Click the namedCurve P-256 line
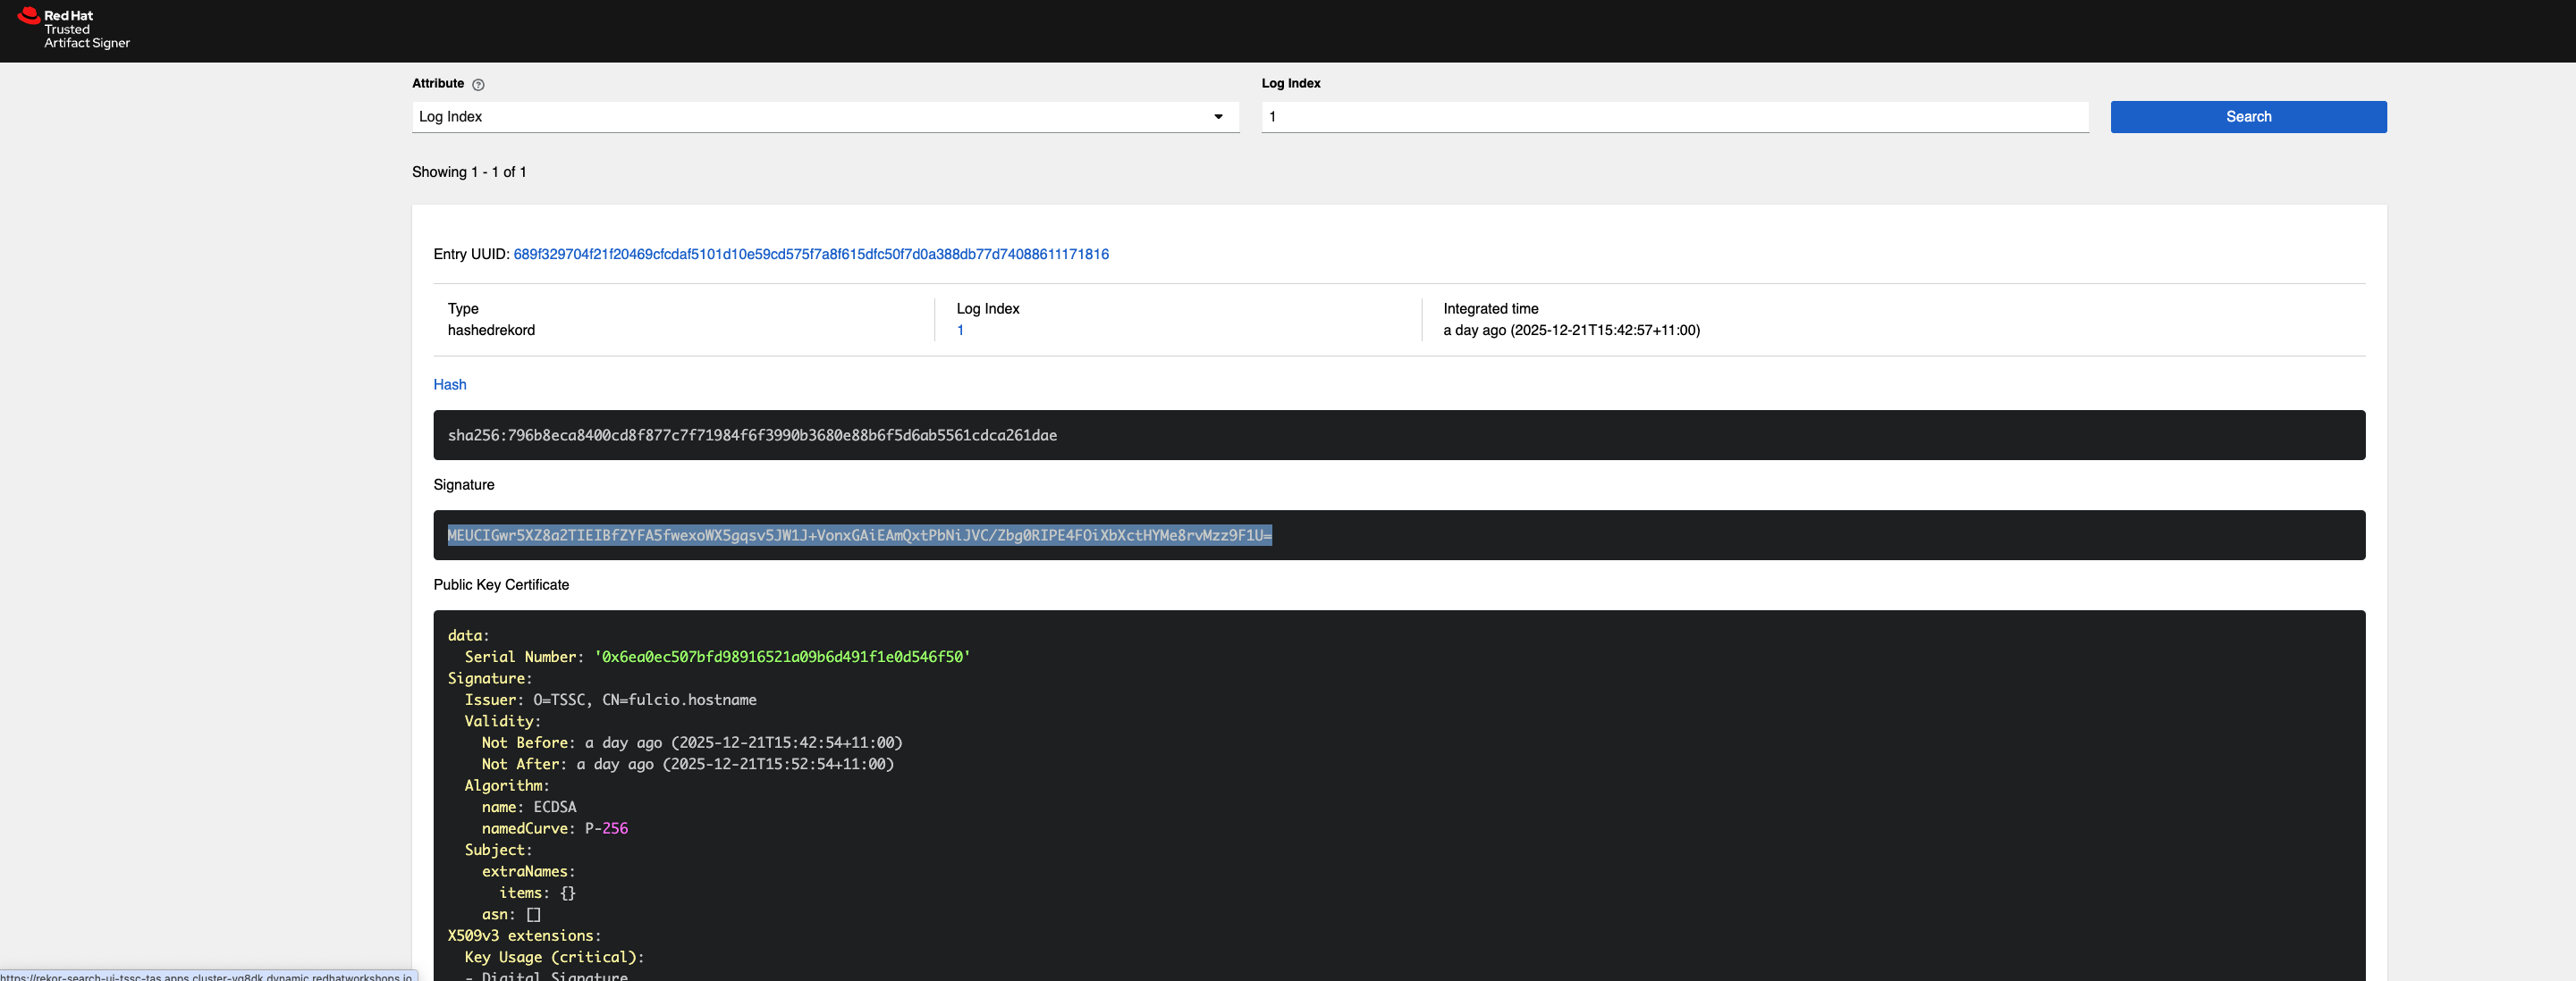The width and height of the screenshot is (2576, 981). [x=554, y=828]
